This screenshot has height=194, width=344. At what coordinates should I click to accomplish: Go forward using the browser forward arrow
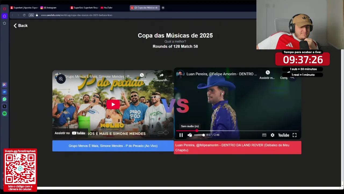(x=18, y=15)
